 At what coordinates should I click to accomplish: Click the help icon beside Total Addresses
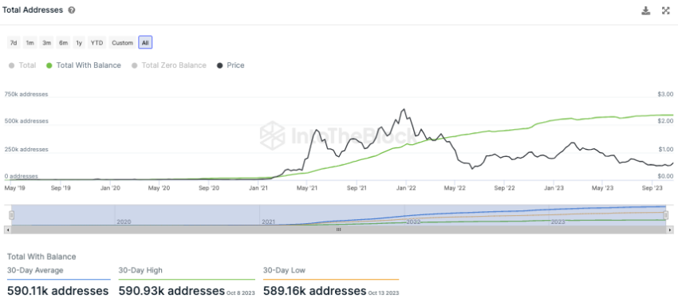[x=72, y=10]
